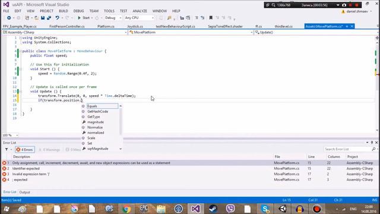Image resolution: width=380 pixels, height=214 pixels.
Task: Collapse the using directives outline at line 1
Action: (21, 38)
